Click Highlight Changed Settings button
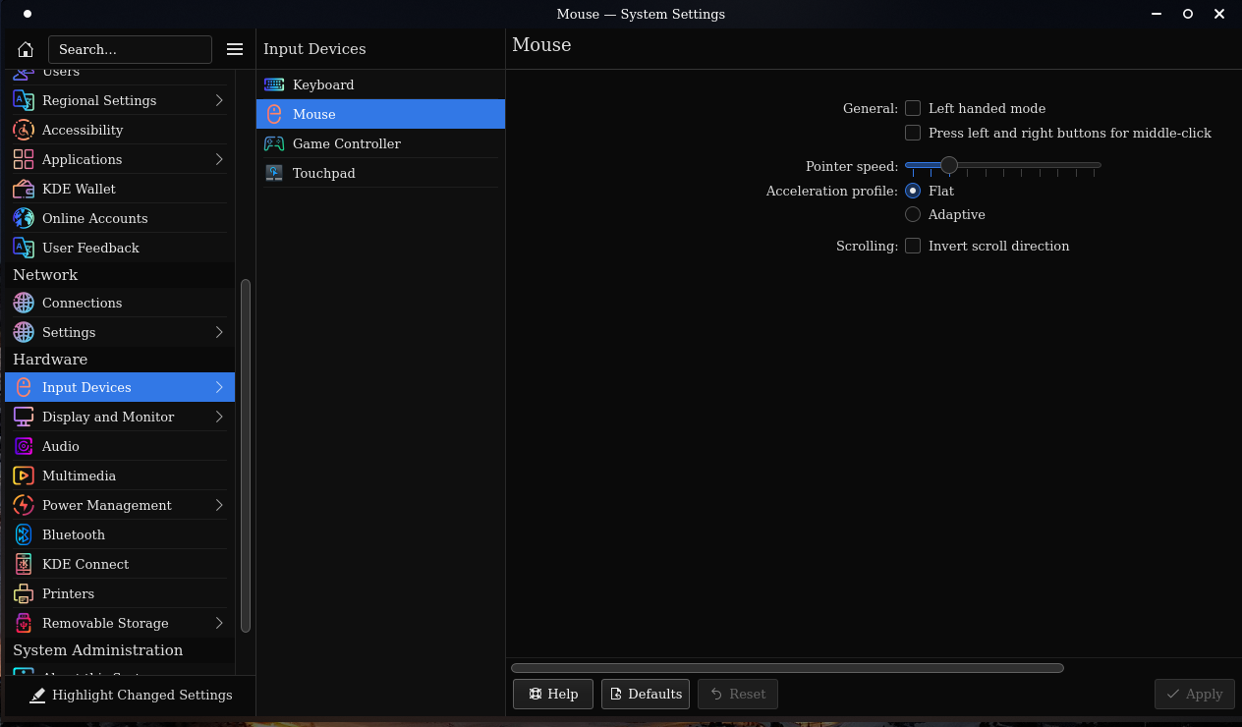1242x727 pixels. (132, 696)
